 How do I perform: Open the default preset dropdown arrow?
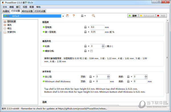point(63,16)
